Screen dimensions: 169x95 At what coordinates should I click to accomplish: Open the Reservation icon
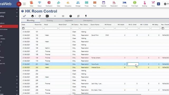(114, 4)
